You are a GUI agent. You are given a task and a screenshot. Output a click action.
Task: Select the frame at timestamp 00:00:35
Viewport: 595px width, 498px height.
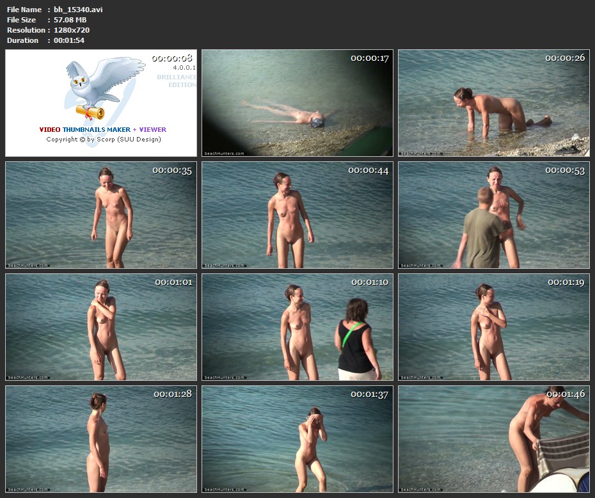(101, 215)
